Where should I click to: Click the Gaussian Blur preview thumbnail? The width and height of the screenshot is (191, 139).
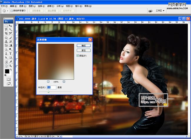[56, 62]
